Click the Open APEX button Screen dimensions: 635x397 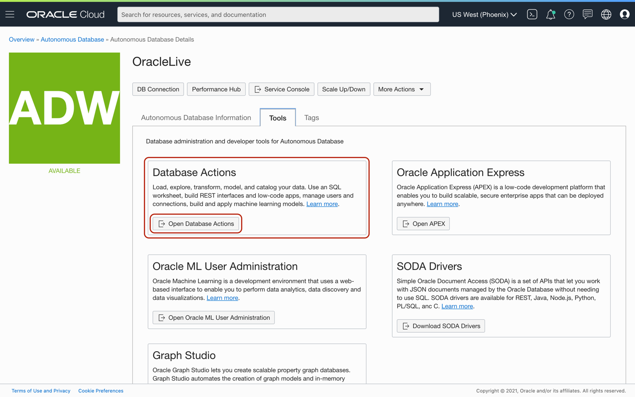point(423,224)
